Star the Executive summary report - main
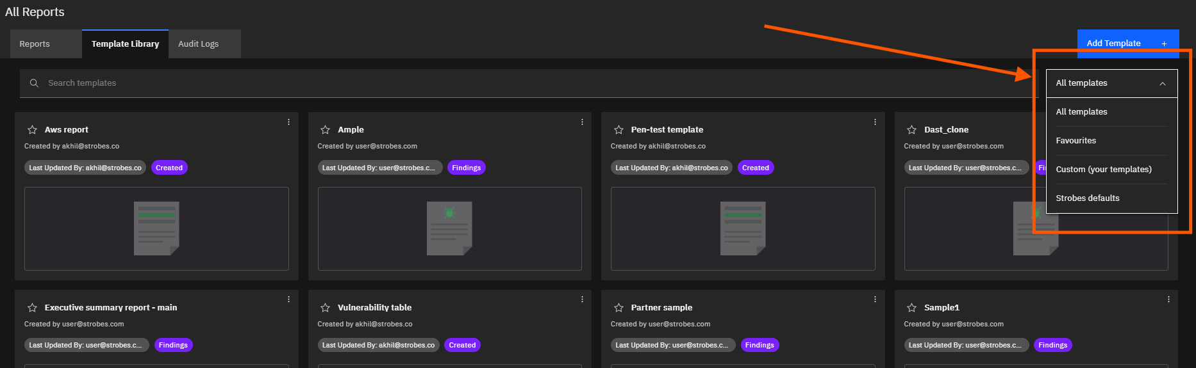 point(32,308)
